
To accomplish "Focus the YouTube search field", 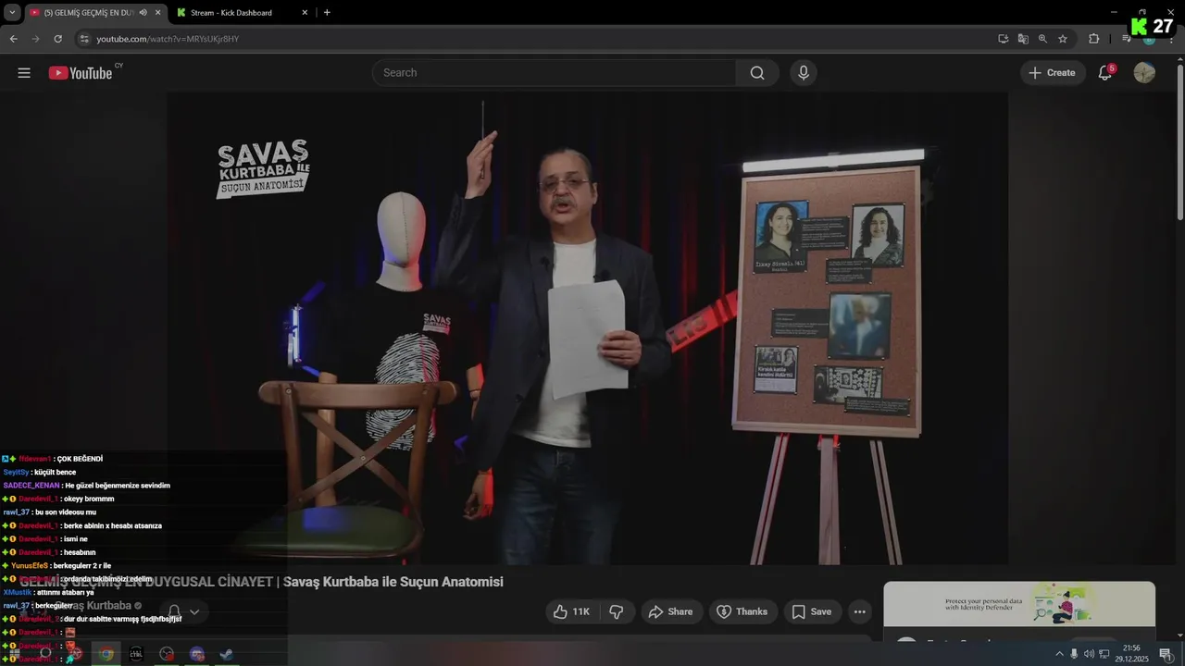I will point(554,73).
